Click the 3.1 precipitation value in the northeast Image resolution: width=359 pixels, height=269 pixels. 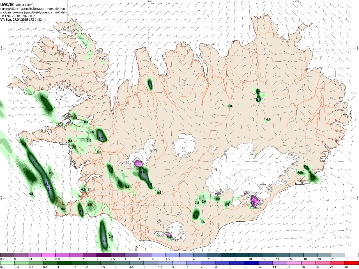[258, 91]
